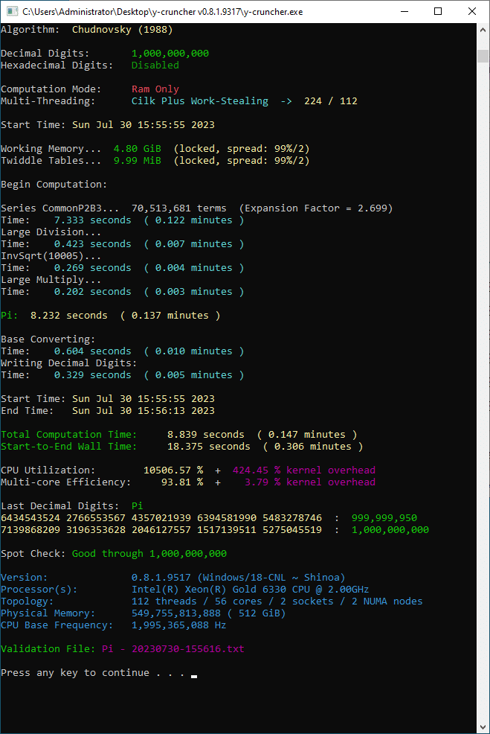Click Physical Memory '549,755,813,888' value
The height and width of the screenshot is (734, 490).
[x=175, y=613]
